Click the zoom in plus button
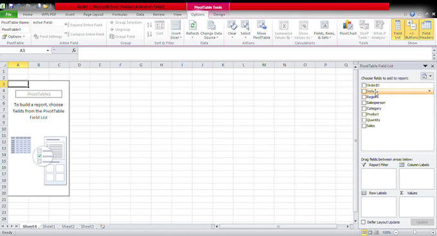 (x=433, y=232)
